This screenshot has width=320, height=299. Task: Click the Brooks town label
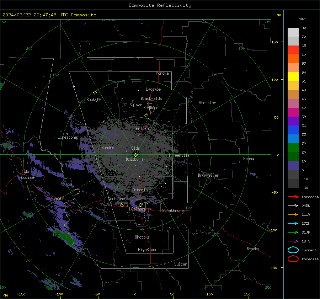click(253, 249)
